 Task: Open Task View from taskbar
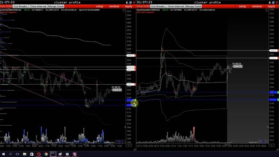coord(17,154)
